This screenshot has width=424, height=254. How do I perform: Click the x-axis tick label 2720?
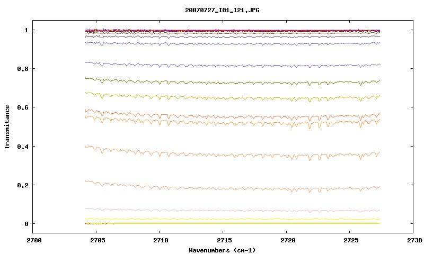point(288,240)
